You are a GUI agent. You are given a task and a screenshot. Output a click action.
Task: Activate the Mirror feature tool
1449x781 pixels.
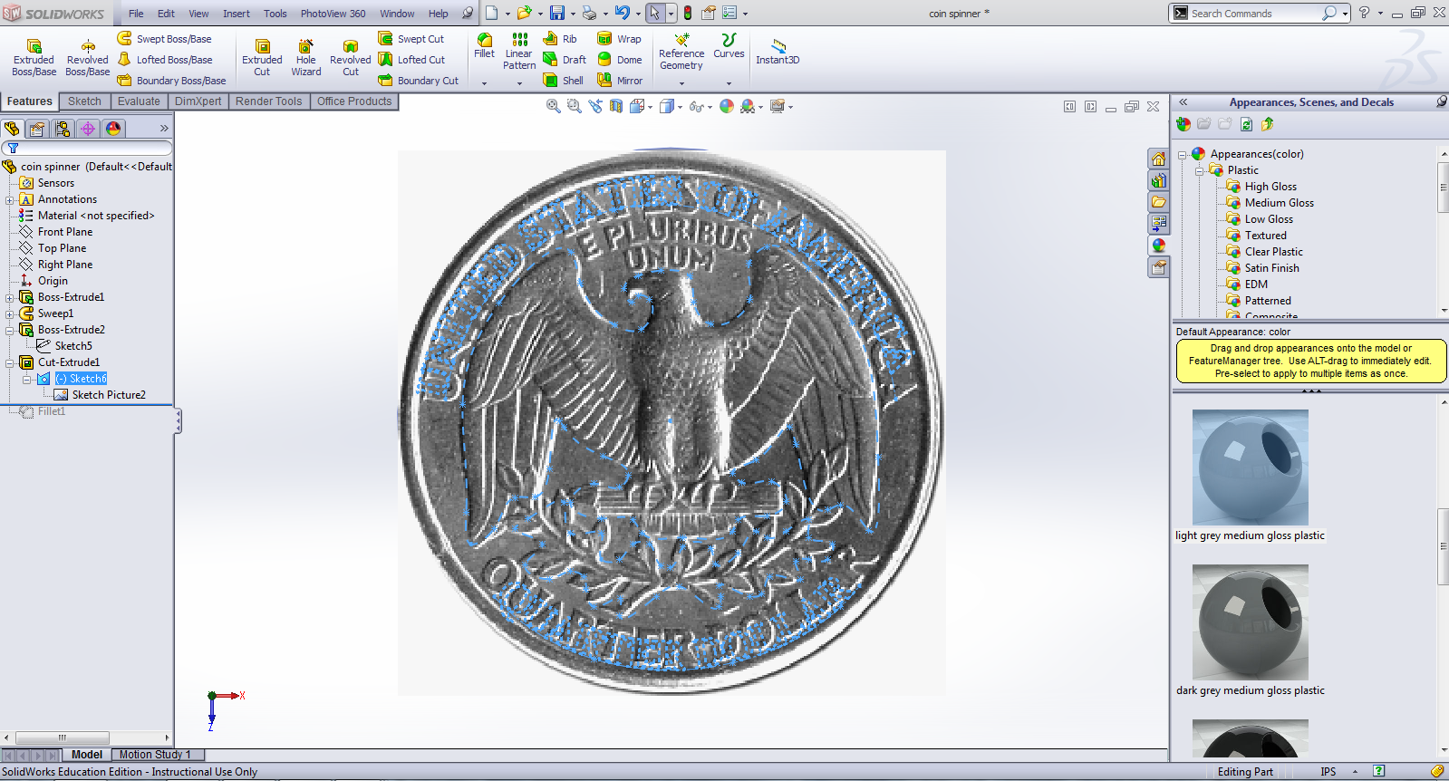pos(620,81)
